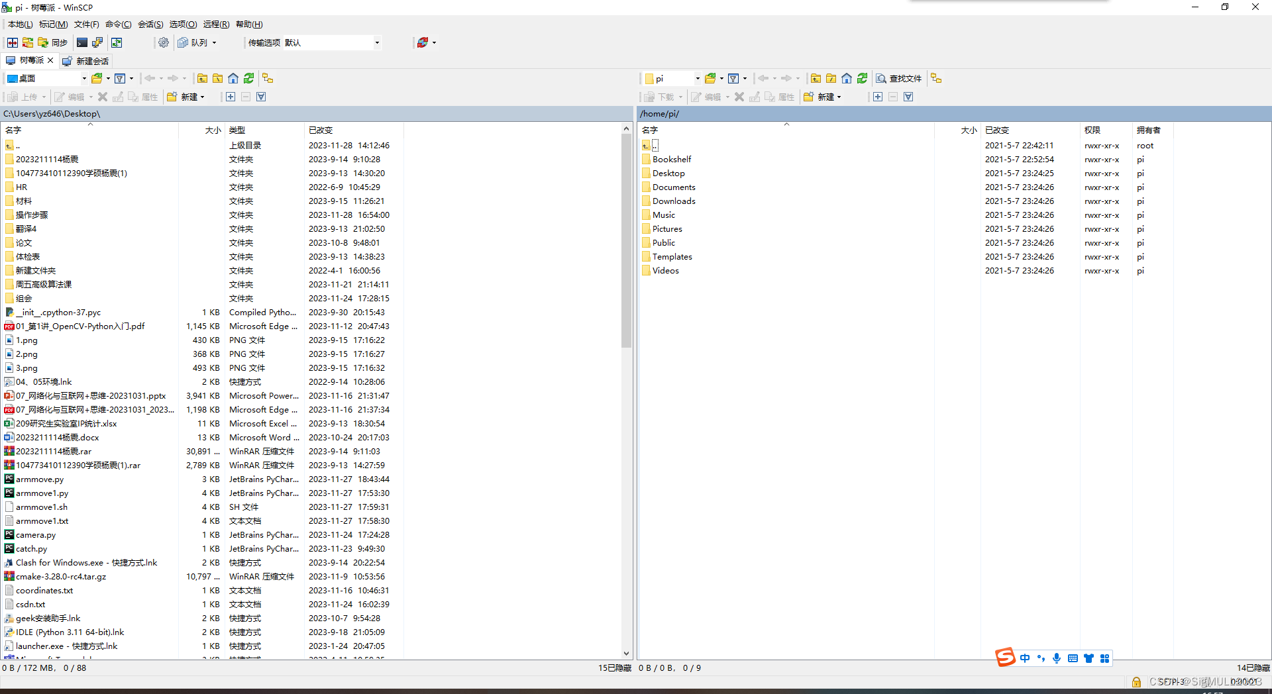Go to local home directory icon

[233, 78]
